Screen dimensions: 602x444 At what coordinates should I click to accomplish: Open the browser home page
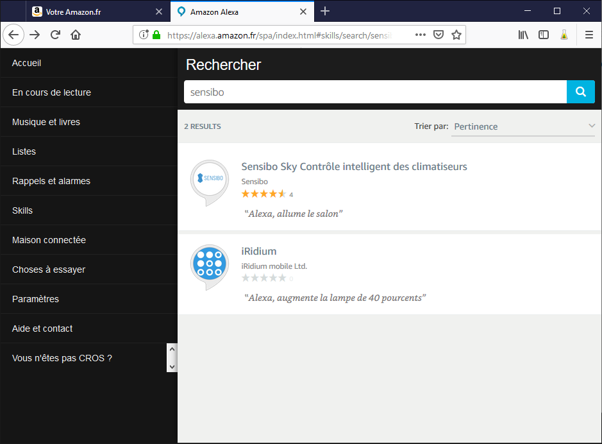(x=76, y=35)
